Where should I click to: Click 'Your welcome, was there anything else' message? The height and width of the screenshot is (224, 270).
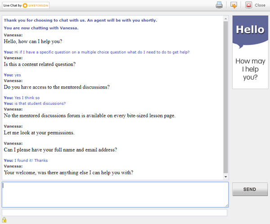[x=68, y=173]
